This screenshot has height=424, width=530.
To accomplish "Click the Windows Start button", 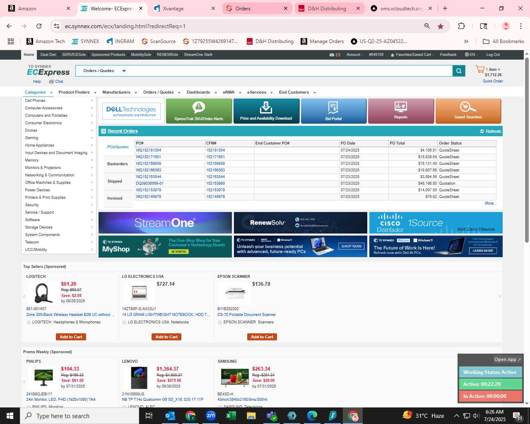I will coord(10,416).
